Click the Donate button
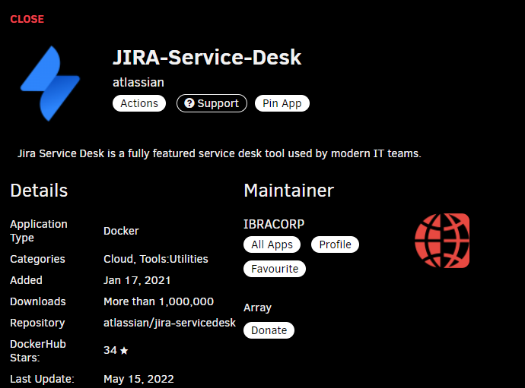 pyautogui.click(x=269, y=330)
